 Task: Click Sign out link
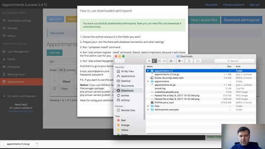(x=255, y=5)
